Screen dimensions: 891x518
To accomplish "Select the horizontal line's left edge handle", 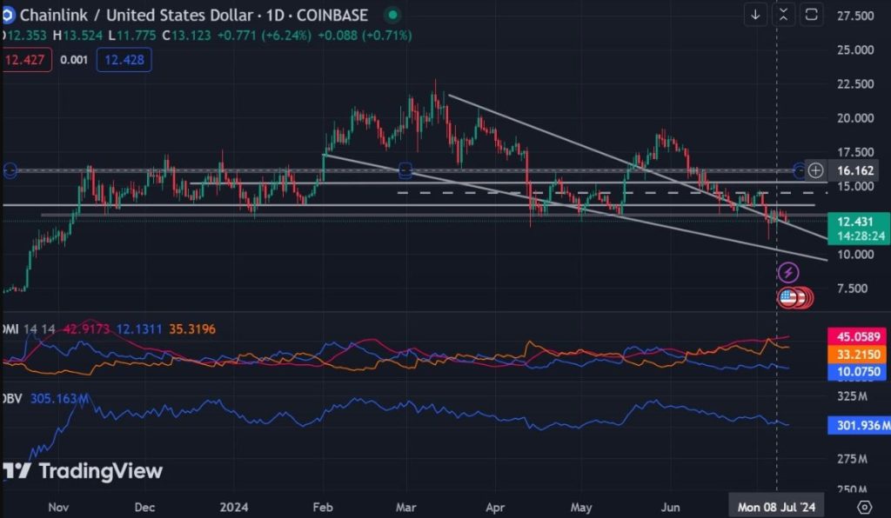I will (10, 170).
